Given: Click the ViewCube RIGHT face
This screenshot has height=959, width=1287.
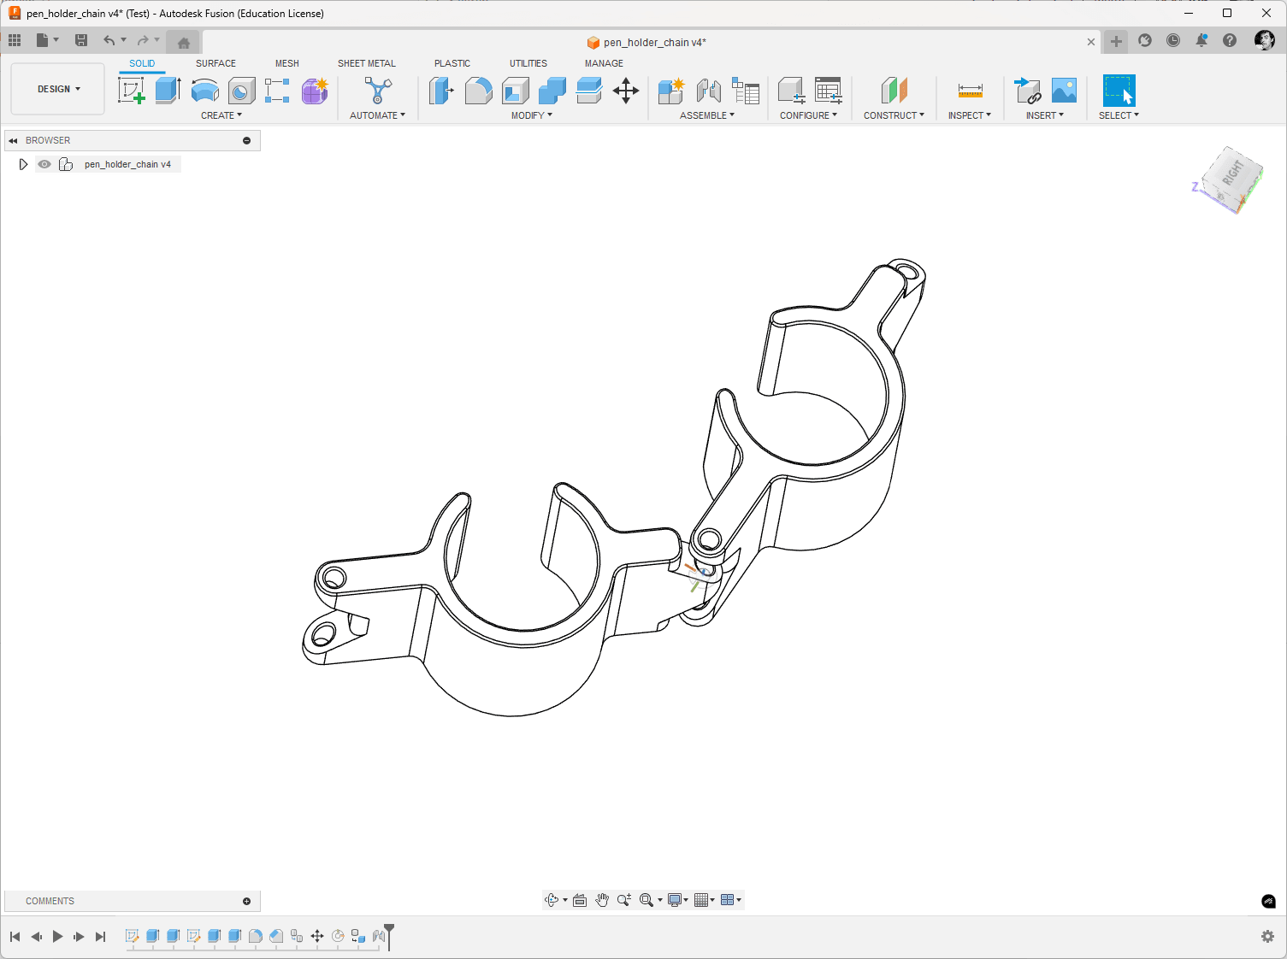Looking at the screenshot, I should pyautogui.click(x=1233, y=173).
